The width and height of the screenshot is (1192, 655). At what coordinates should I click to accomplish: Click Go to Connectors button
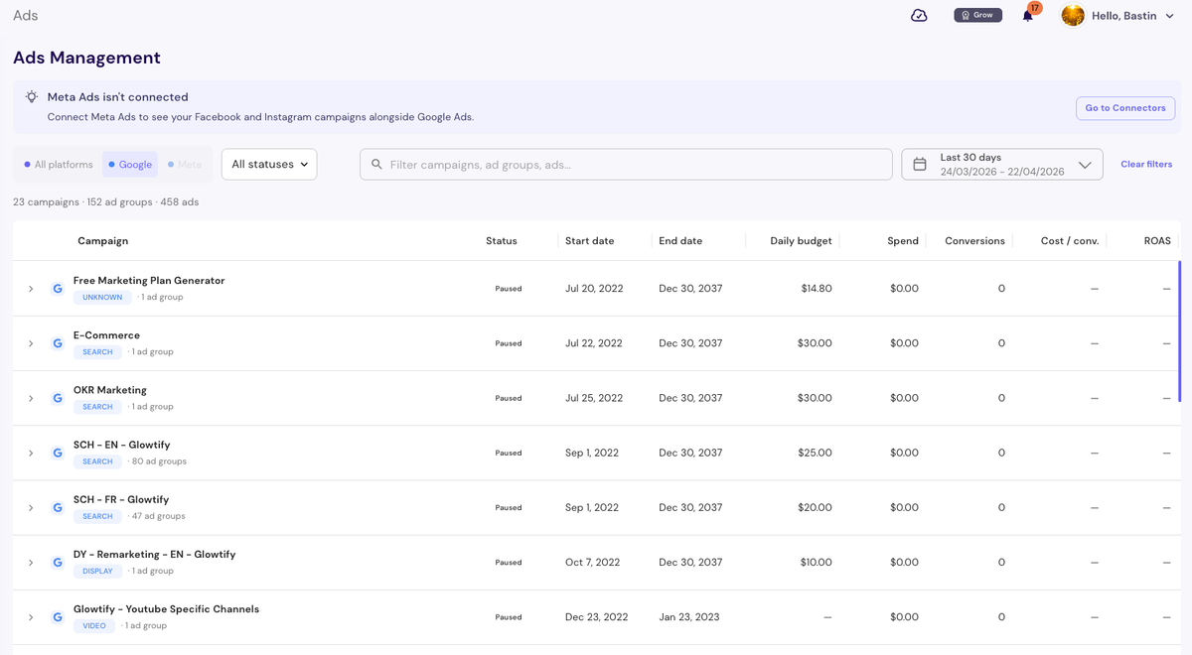(1125, 108)
